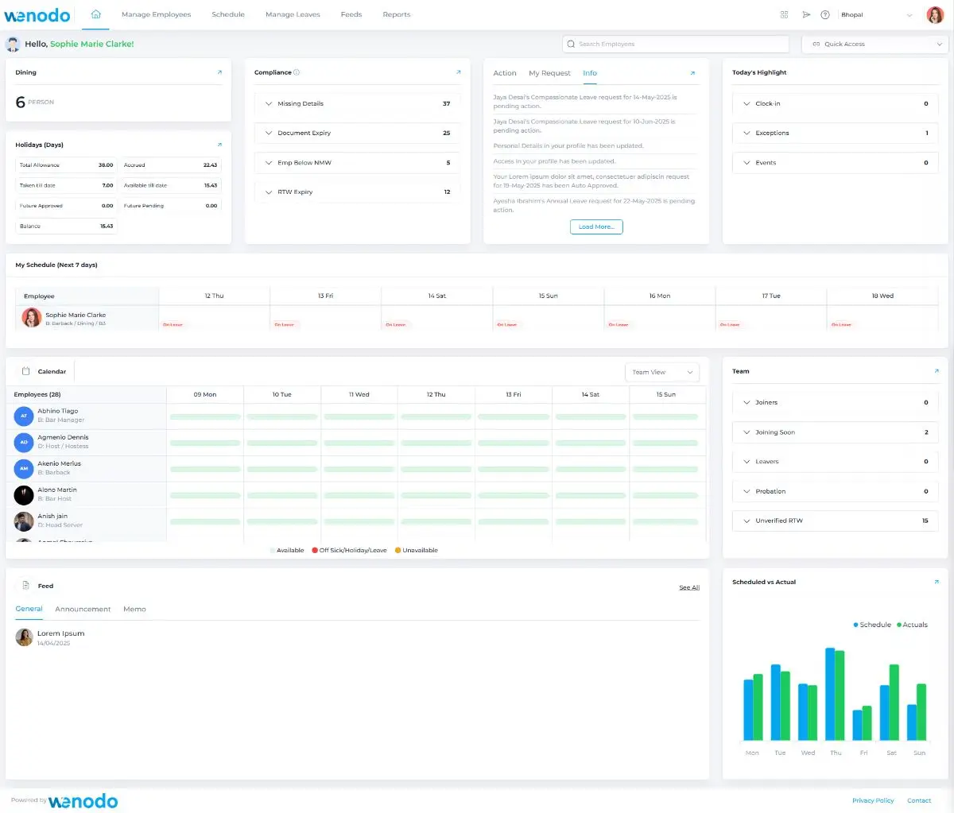Click the Search Employees field

676,45
